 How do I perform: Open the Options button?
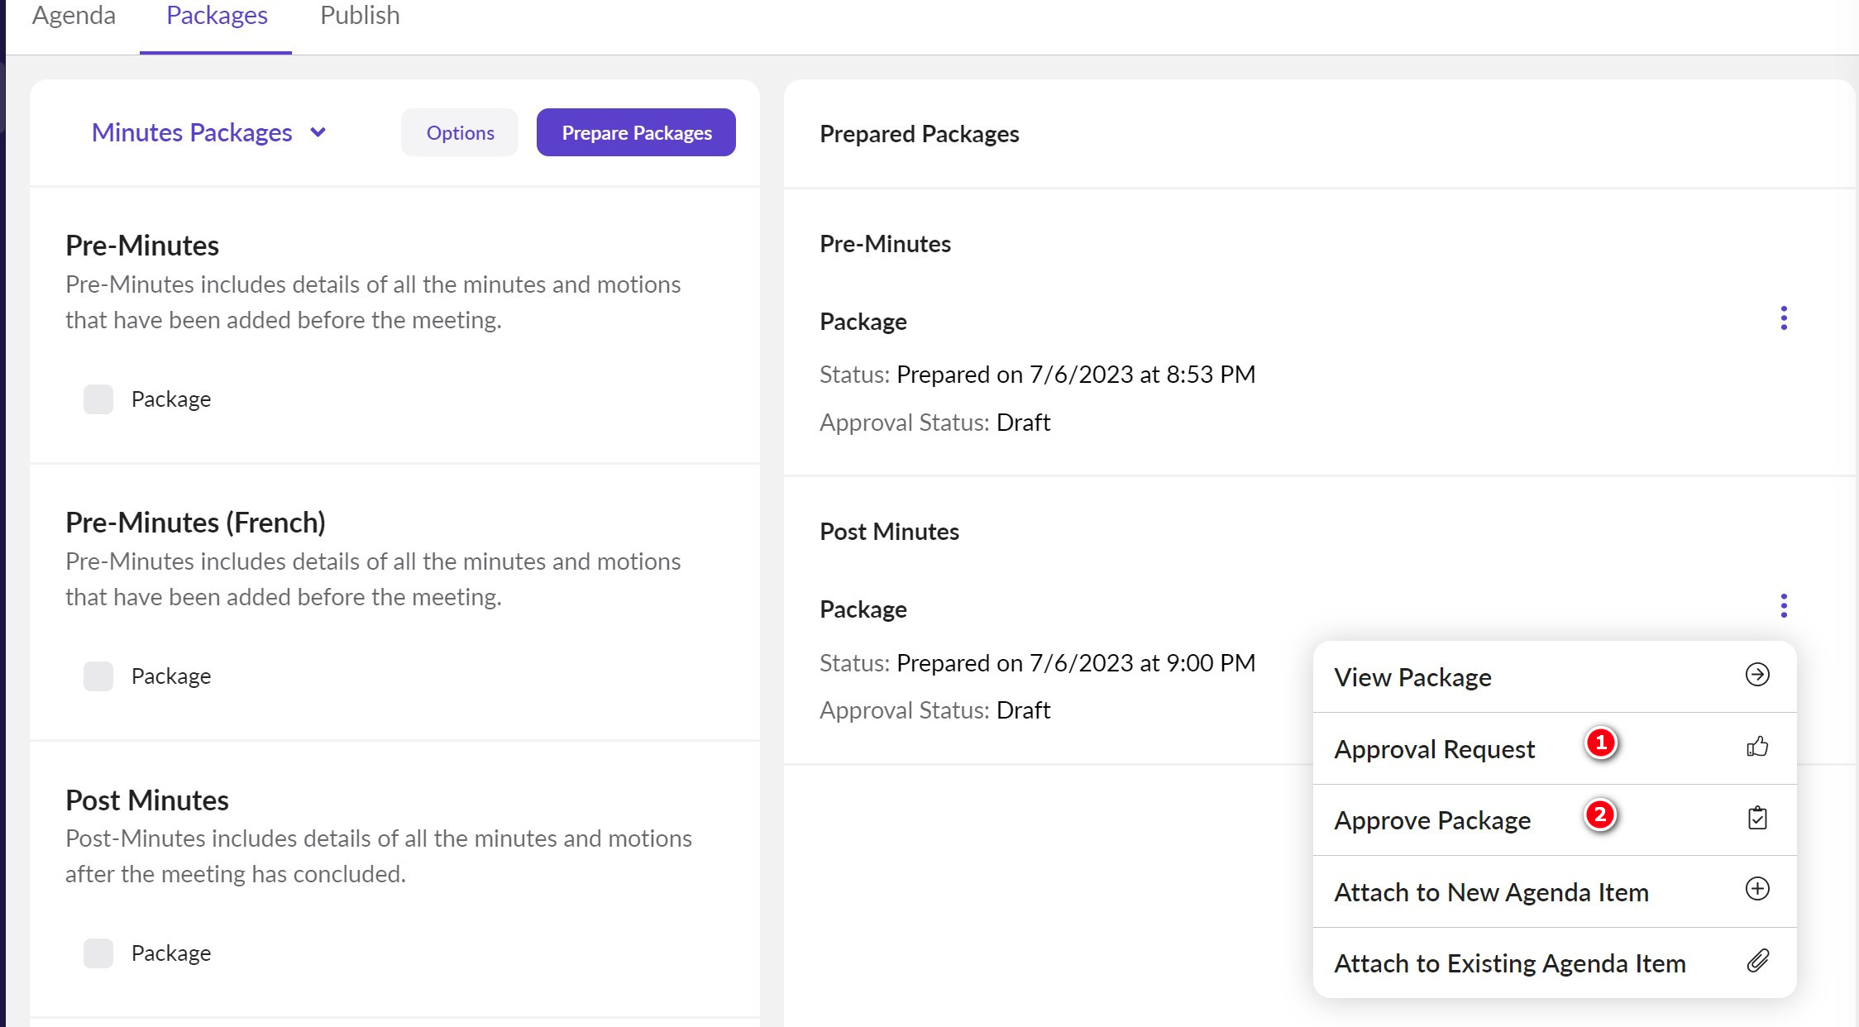click(x=460, y=132)
